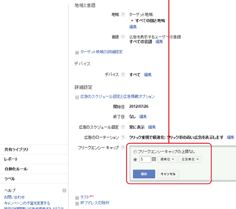236x209 pixels.
Task: Open the 週単位 dropdown
Action: (167, 159)
